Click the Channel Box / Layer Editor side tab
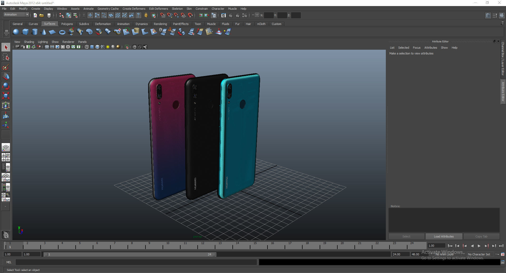 coord(503,59)
